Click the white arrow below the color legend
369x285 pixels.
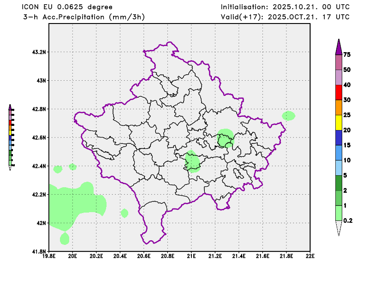point(338,227)
